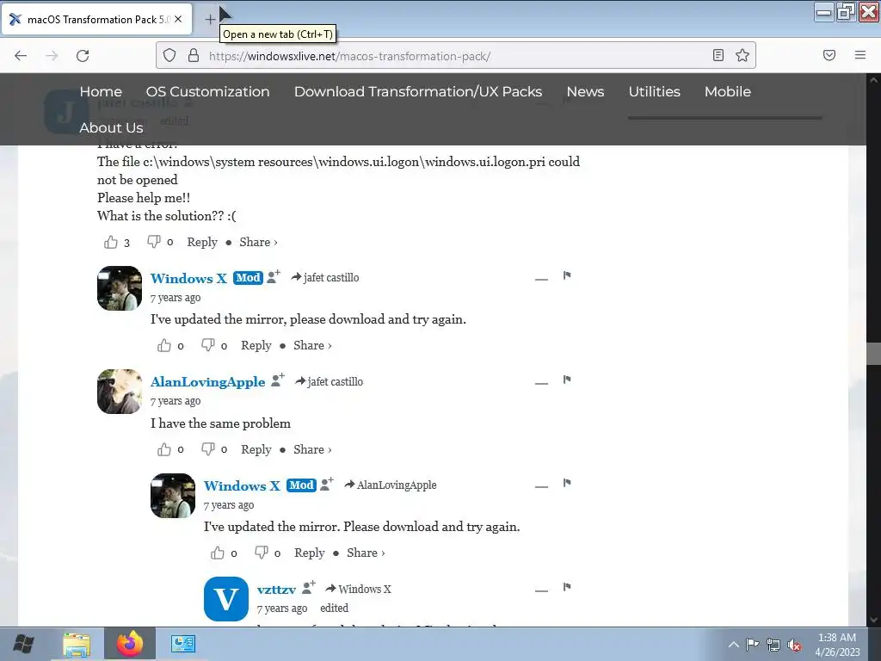Collapse Windows X reply to AlanLovingApple
The image size is (881, 661).
[x=541, y=487]
